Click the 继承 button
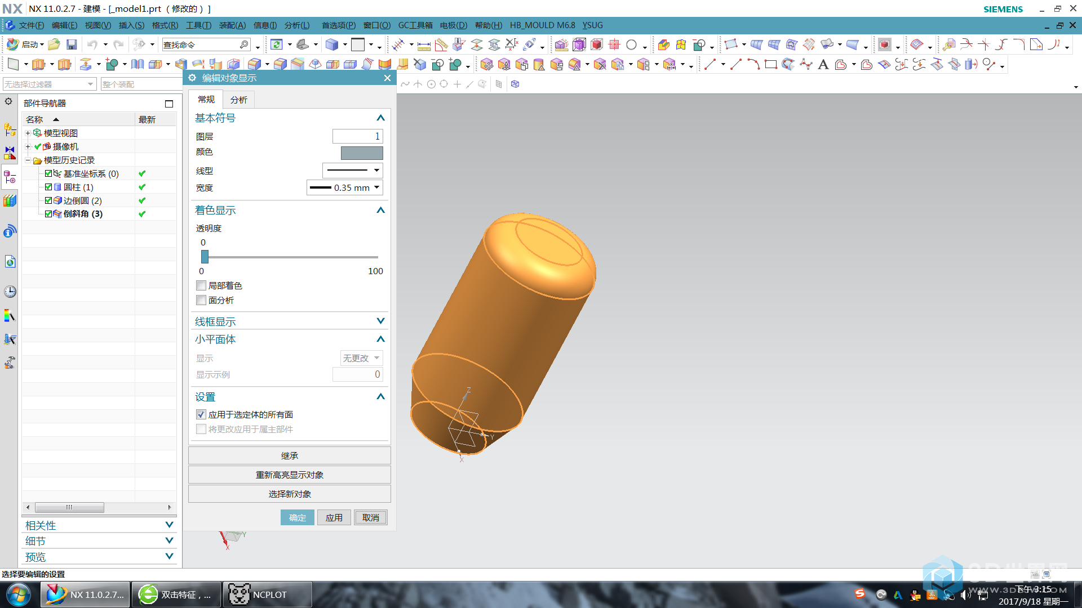The height and width of the screenshot is (608, 1082). pos(290,455)
